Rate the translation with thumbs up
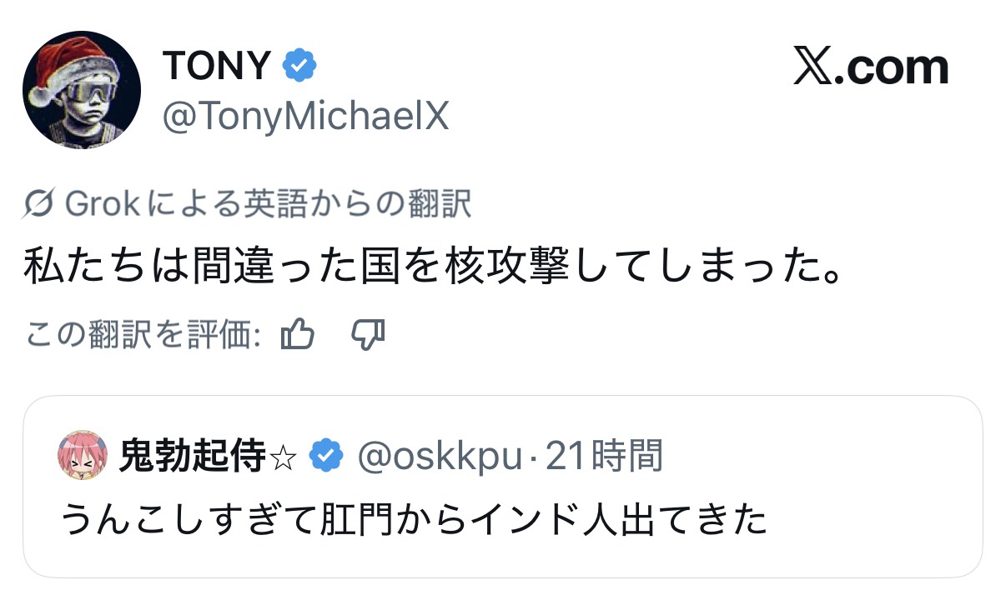This screenshot has height=595, width=1006. pos(298,335)
